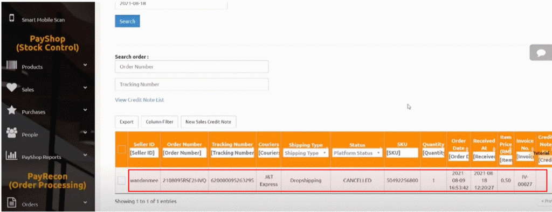Click SKU value 50492256800

[x=402, y=180]
